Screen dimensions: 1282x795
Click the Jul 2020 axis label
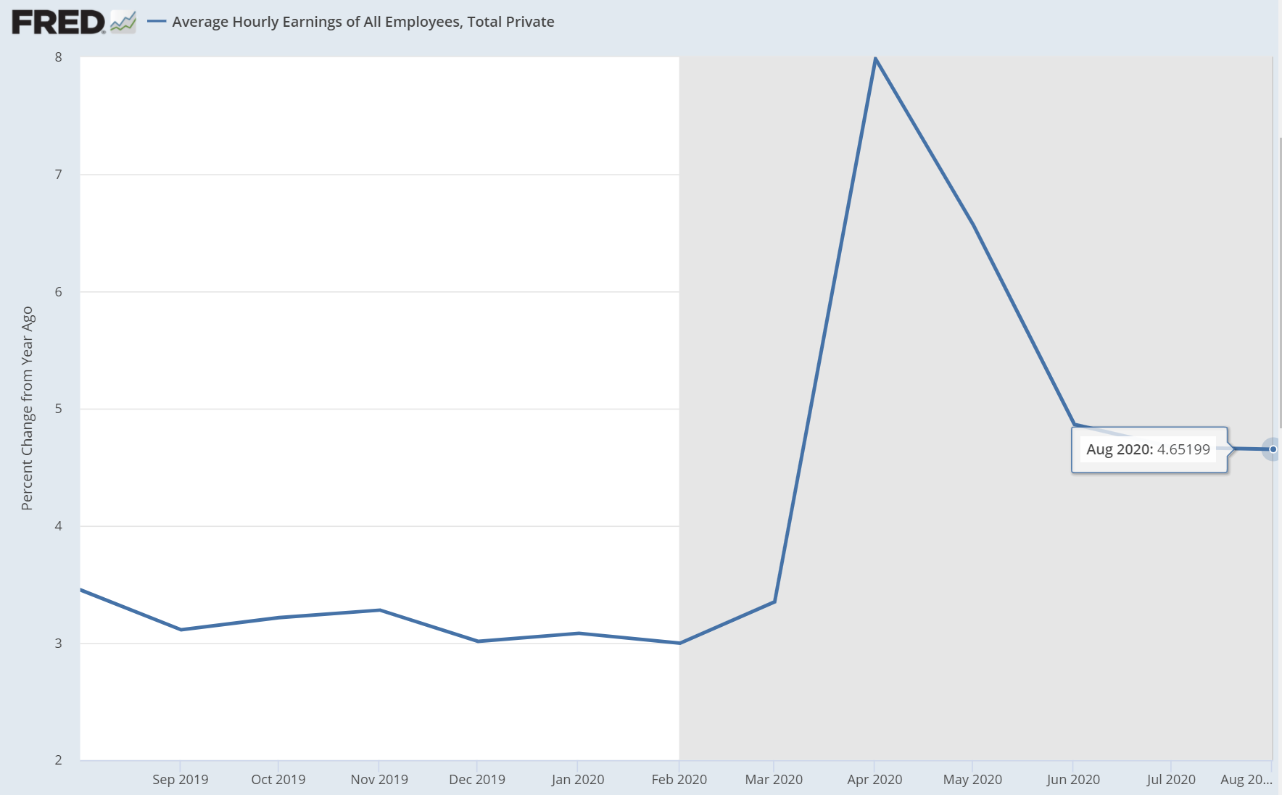[x=1171, y=779]
